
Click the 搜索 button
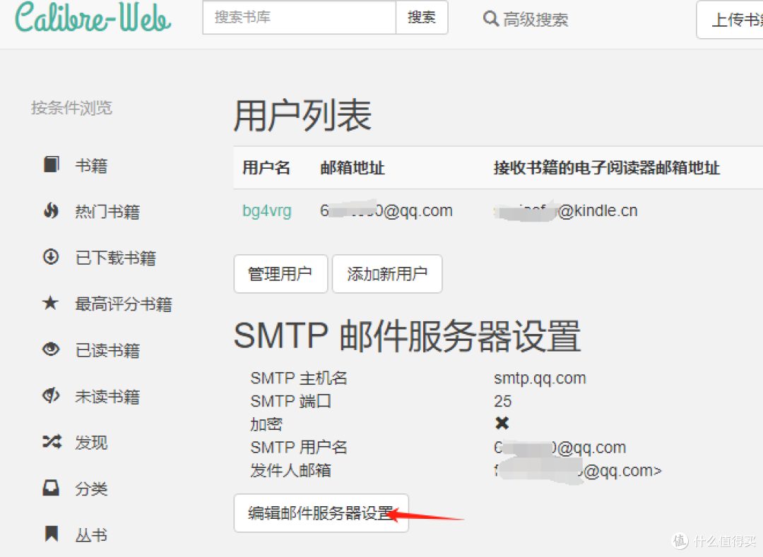[422, 18]
